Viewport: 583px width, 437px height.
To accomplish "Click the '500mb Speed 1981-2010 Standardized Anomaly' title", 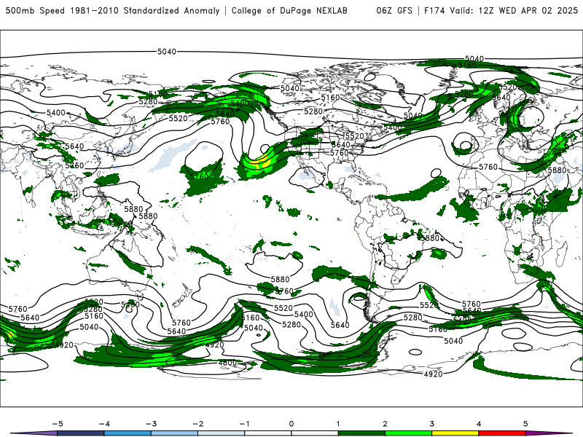I will [113, 11].
